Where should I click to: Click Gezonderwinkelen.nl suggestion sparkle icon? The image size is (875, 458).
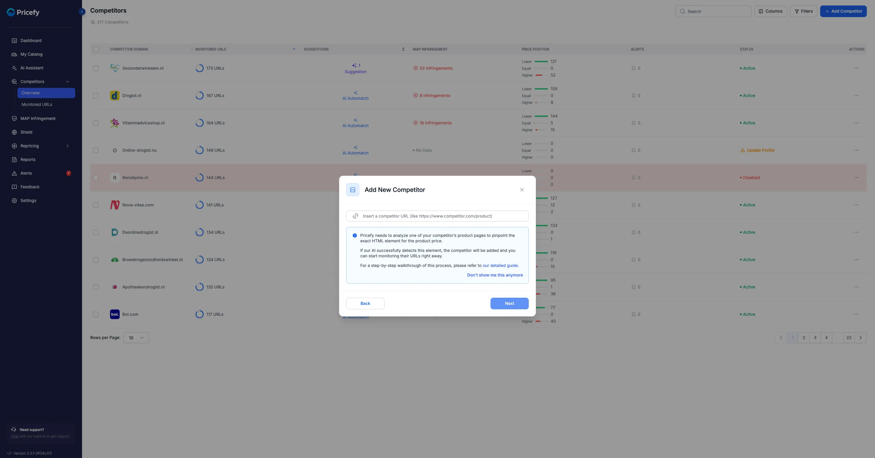(354, 65)
